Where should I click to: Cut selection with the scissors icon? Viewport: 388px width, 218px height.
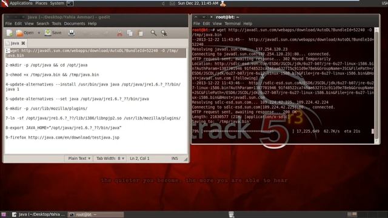point(119,33)
